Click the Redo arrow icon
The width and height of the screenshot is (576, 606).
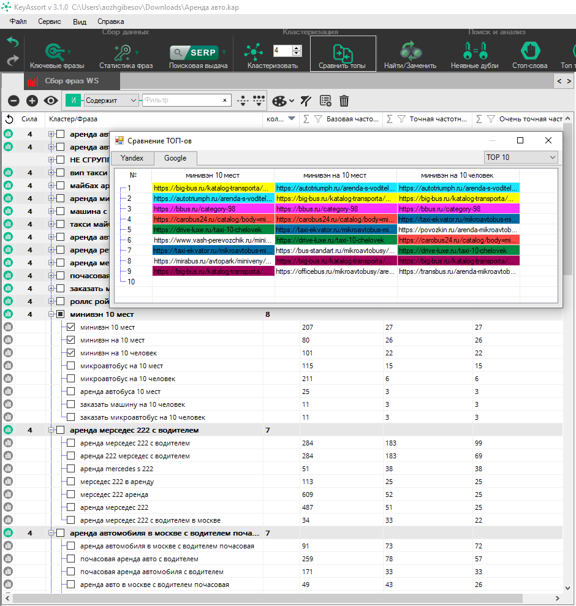[x=13, y=60]
